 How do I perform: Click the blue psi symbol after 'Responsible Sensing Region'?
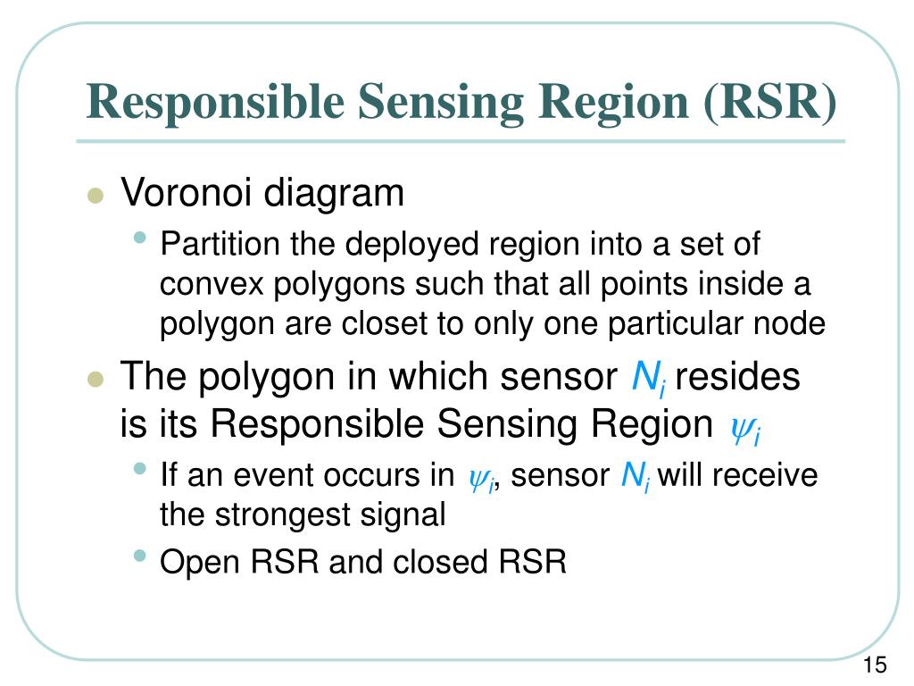click(745, 431)
